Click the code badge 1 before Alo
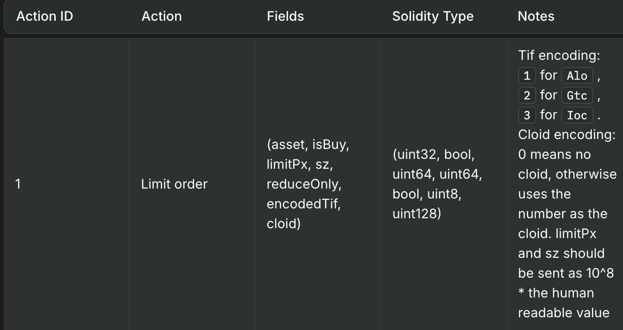Image resolution: width=623 pixels, height=330 pixels. click(527, 75)
